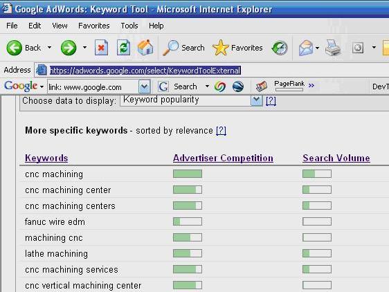Open the History clock icon

[280, 48]
